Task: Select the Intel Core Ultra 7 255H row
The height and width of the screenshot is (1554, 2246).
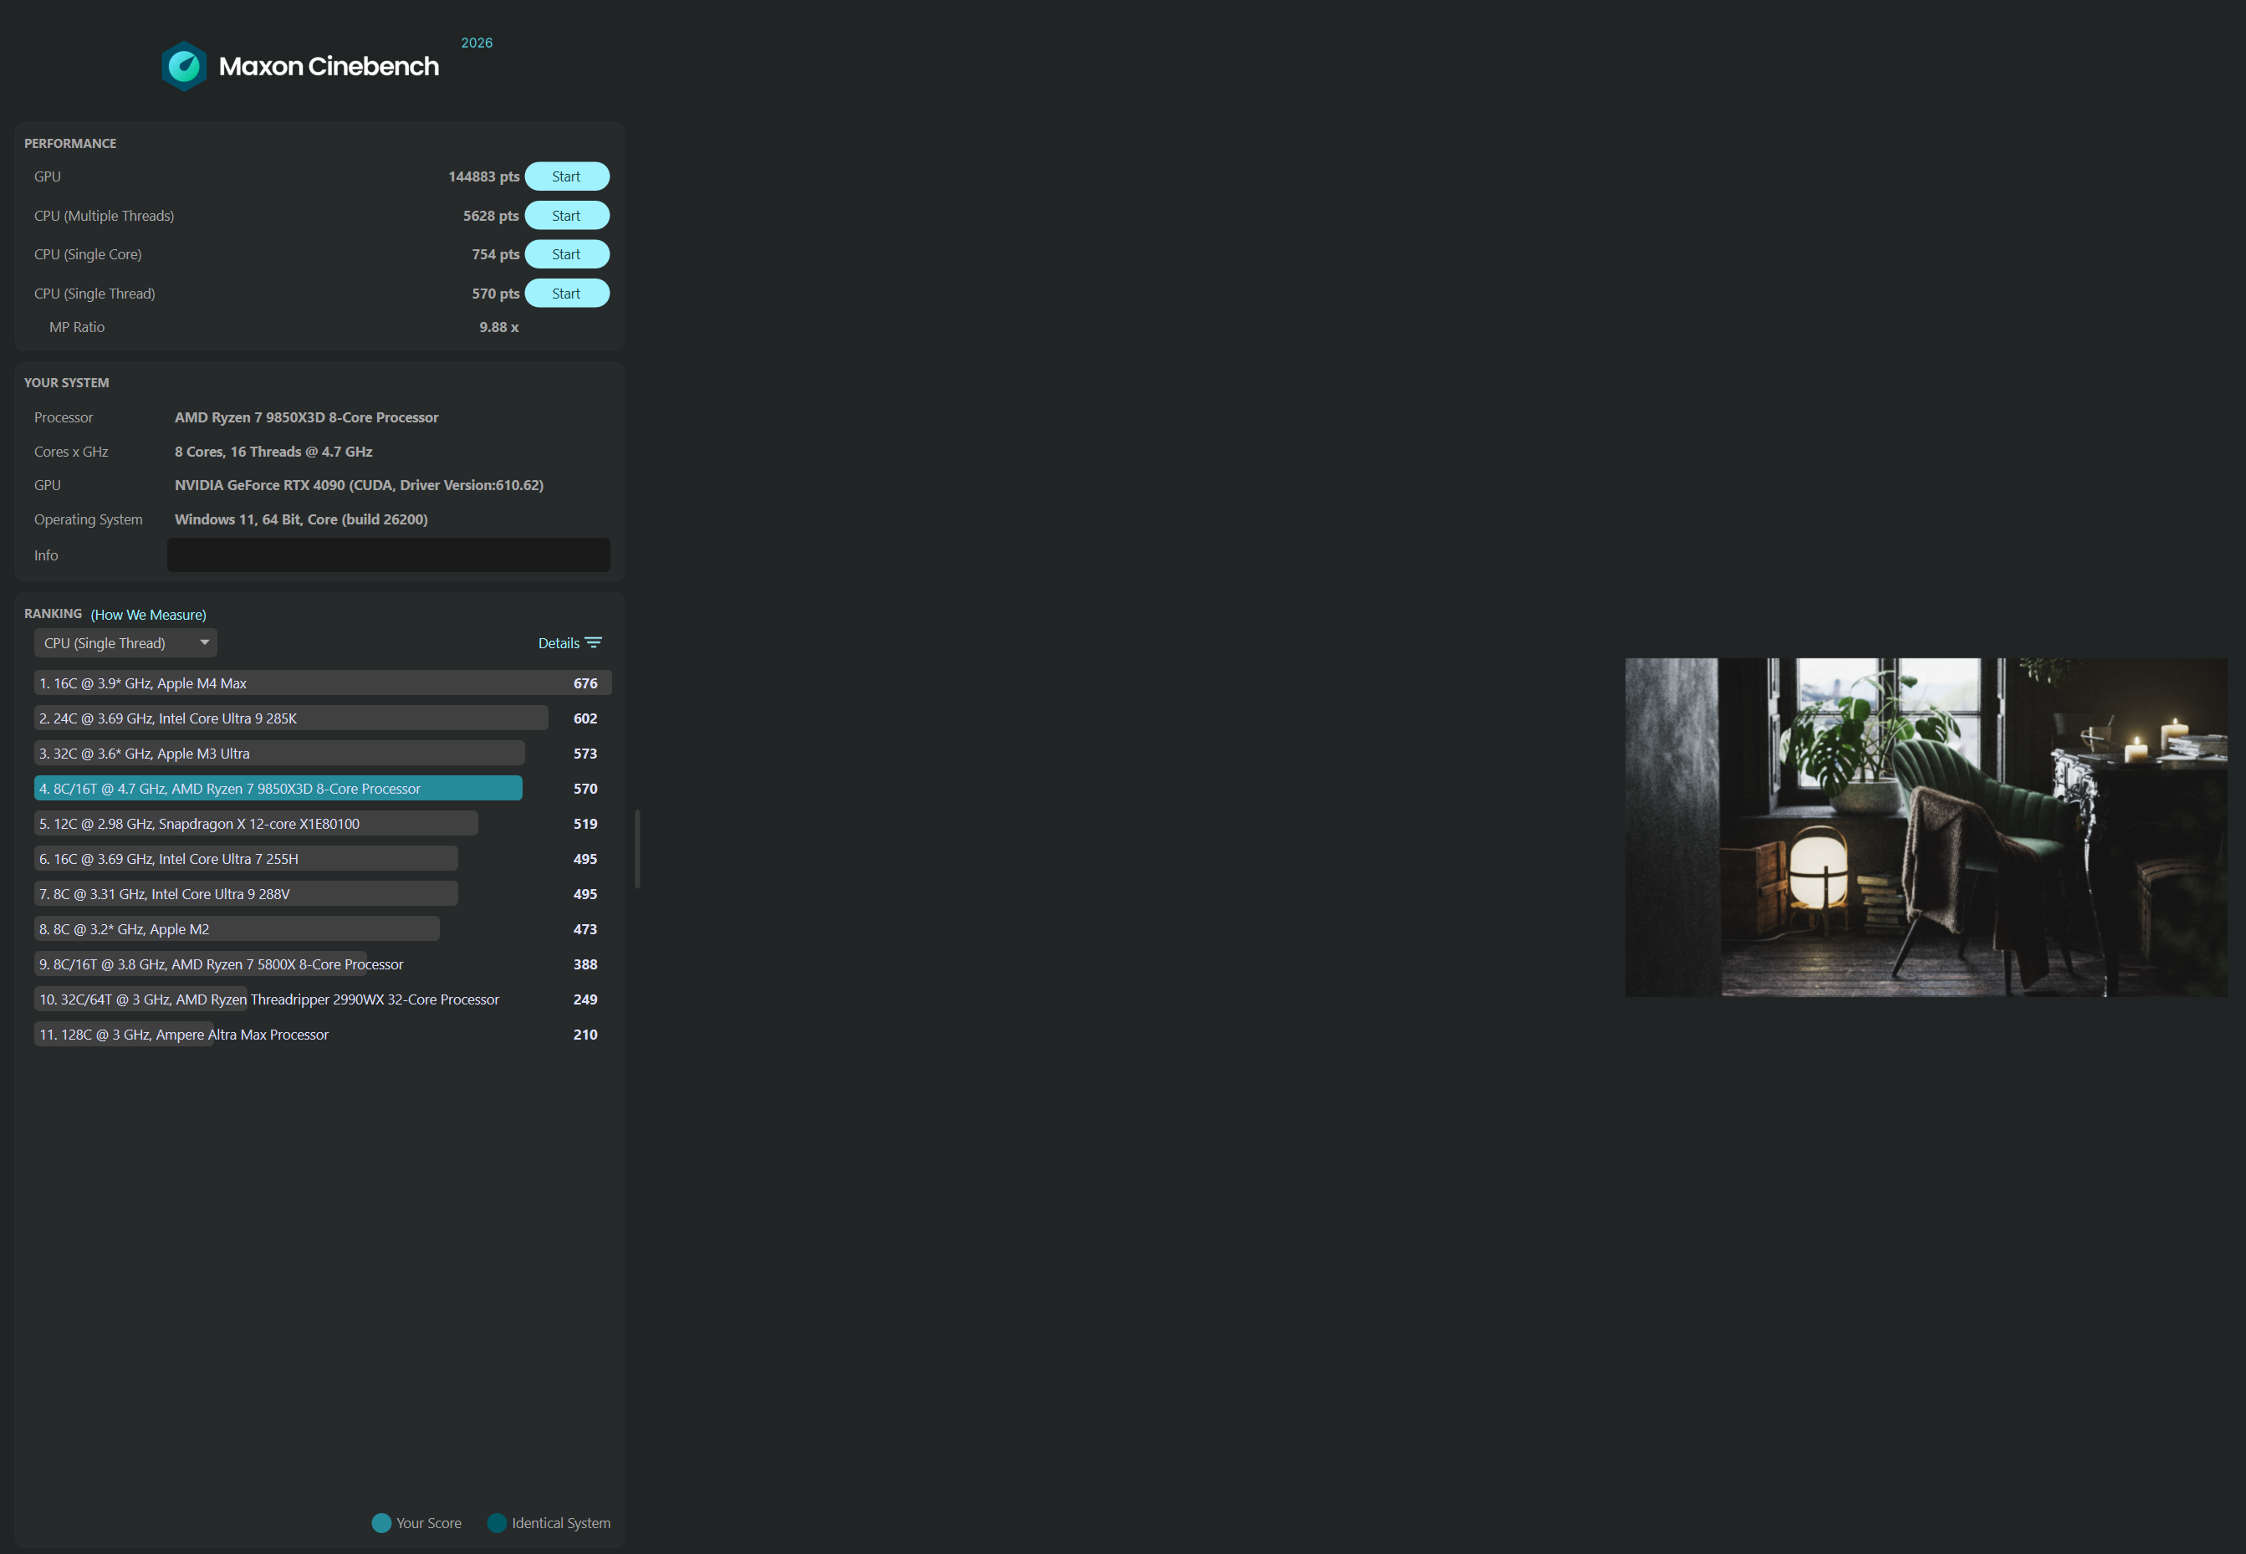Action: tap(322, 858)
